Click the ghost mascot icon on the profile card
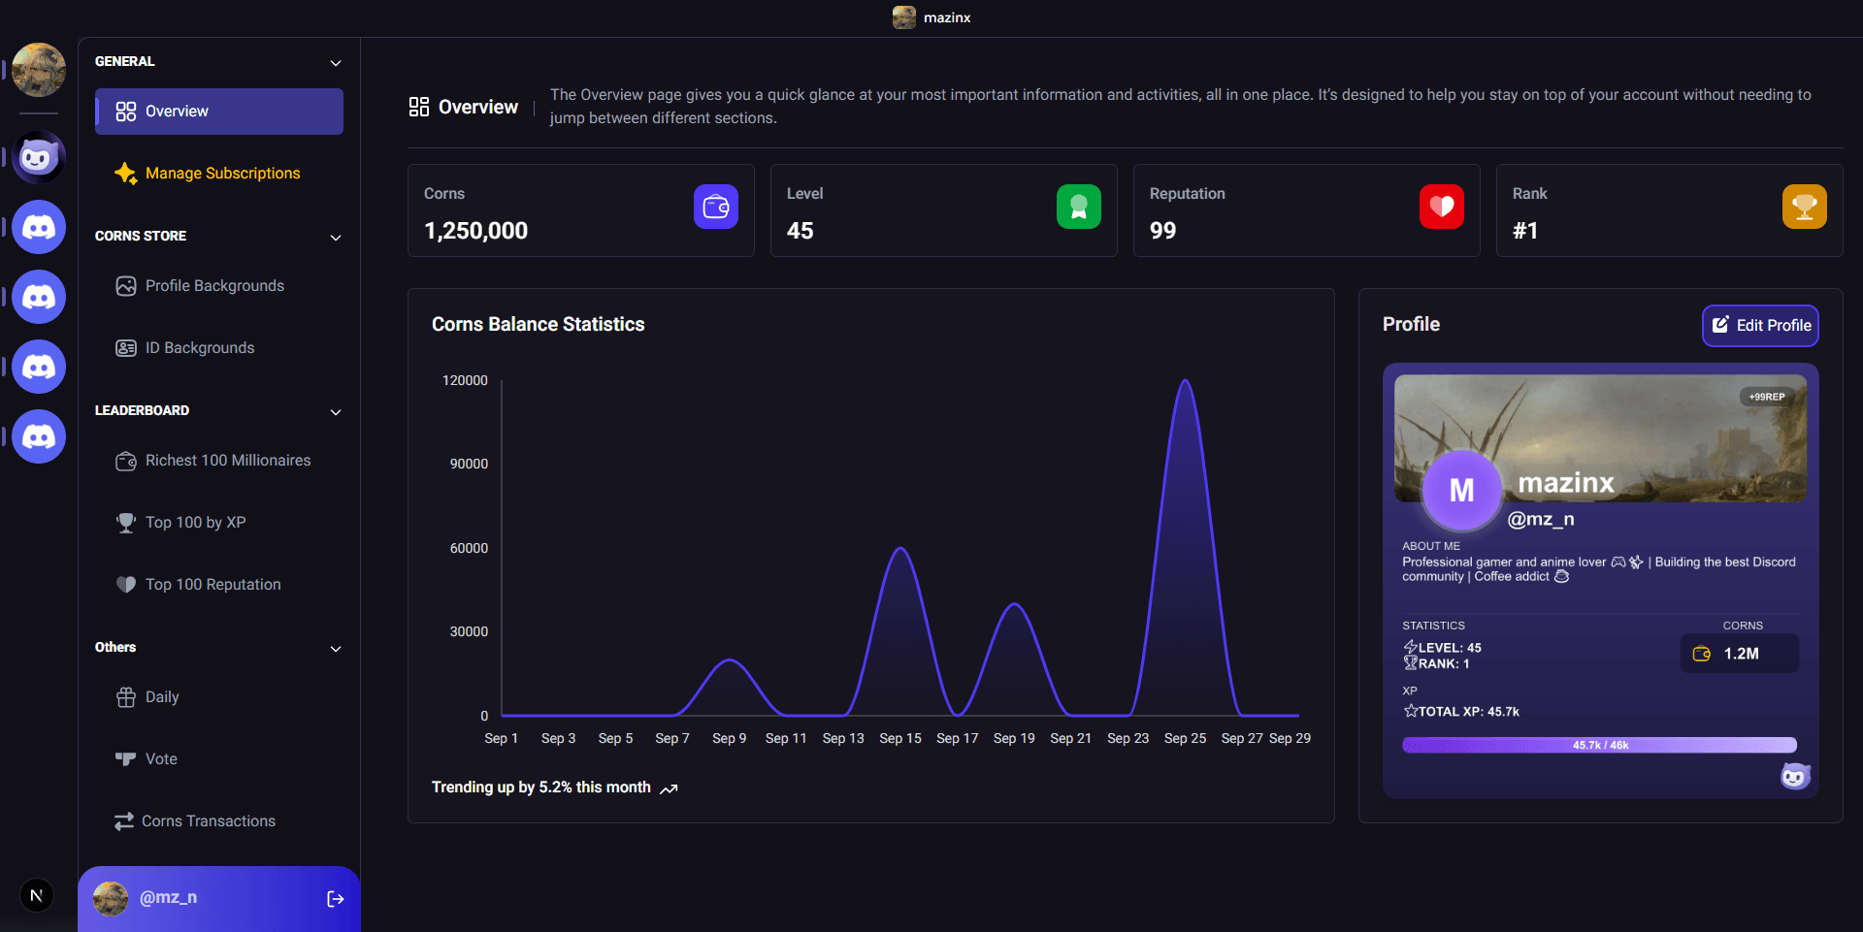The width and height of the screenshot is (1863, 932). [x=1795, y=776]
